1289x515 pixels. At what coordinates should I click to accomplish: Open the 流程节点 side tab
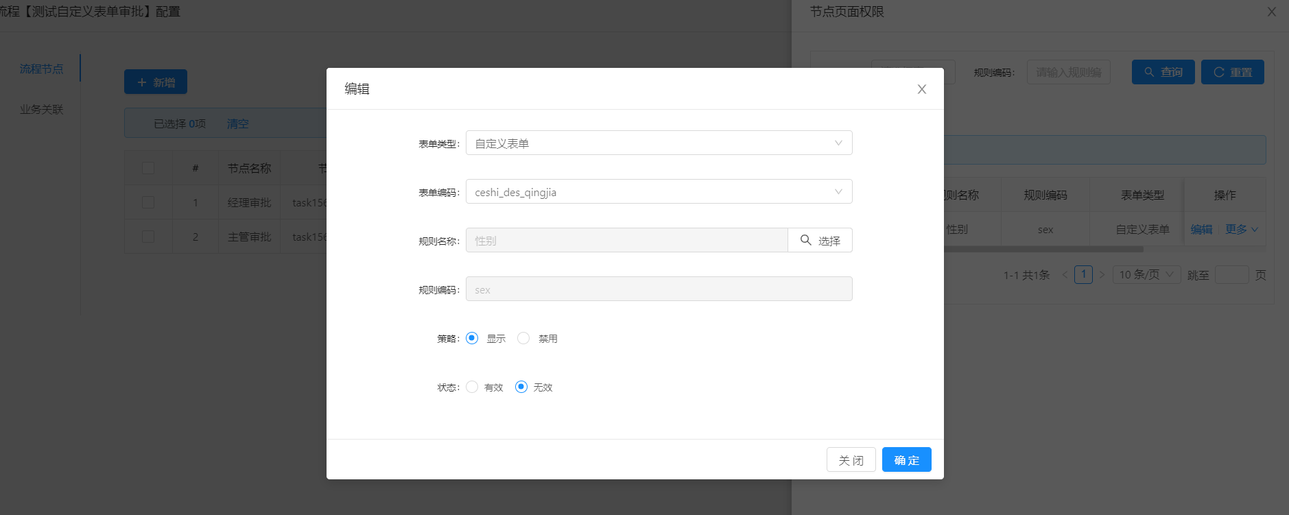(41, 69)
